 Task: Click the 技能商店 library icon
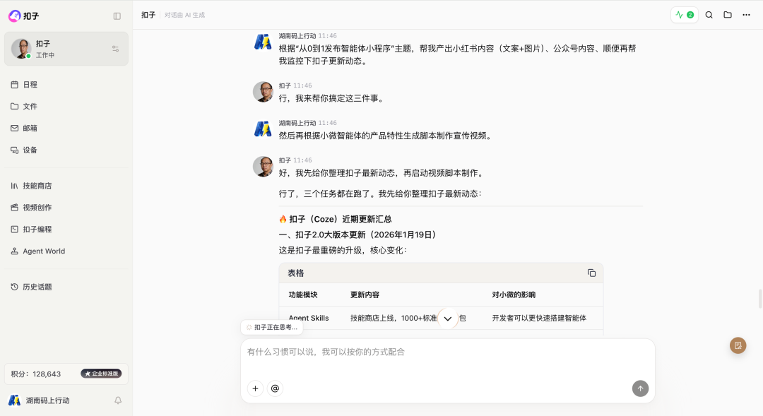point(15,186)
